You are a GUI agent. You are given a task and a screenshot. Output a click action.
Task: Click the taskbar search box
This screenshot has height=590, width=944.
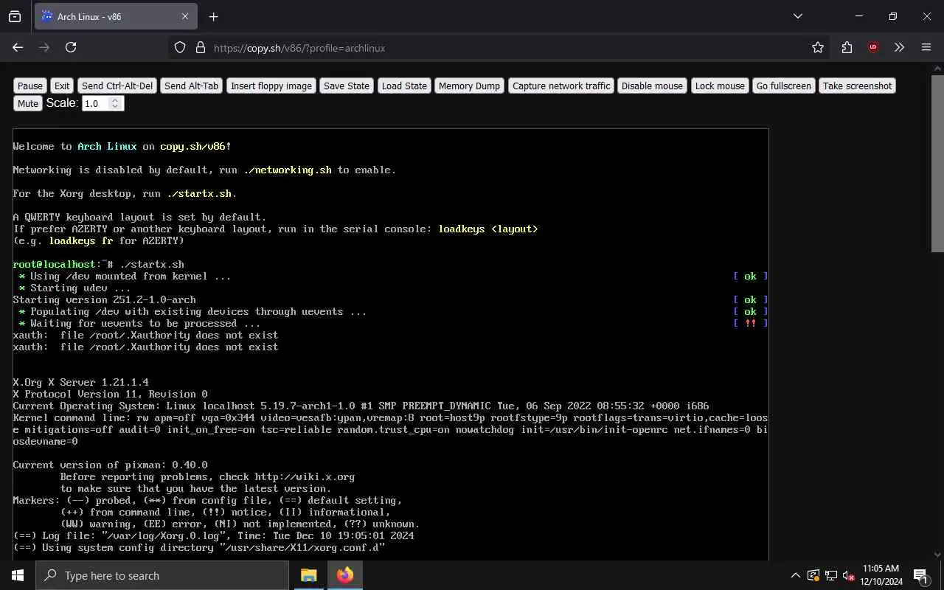pyautogui.click(x=162, y=575)
